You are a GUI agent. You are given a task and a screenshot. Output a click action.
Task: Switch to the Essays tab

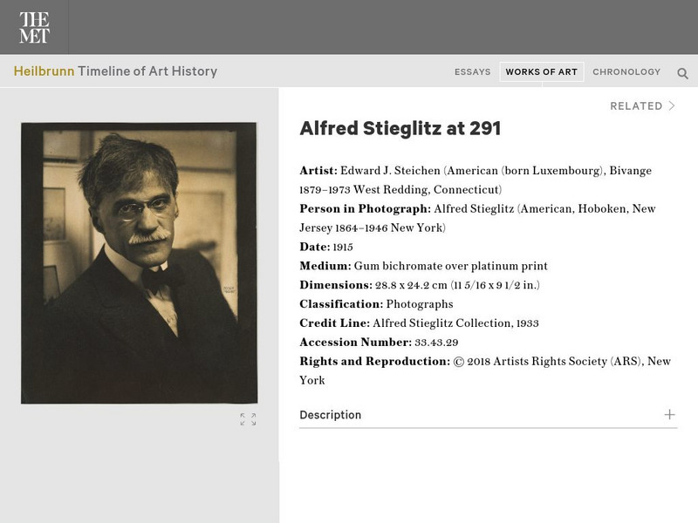point(472,72)
